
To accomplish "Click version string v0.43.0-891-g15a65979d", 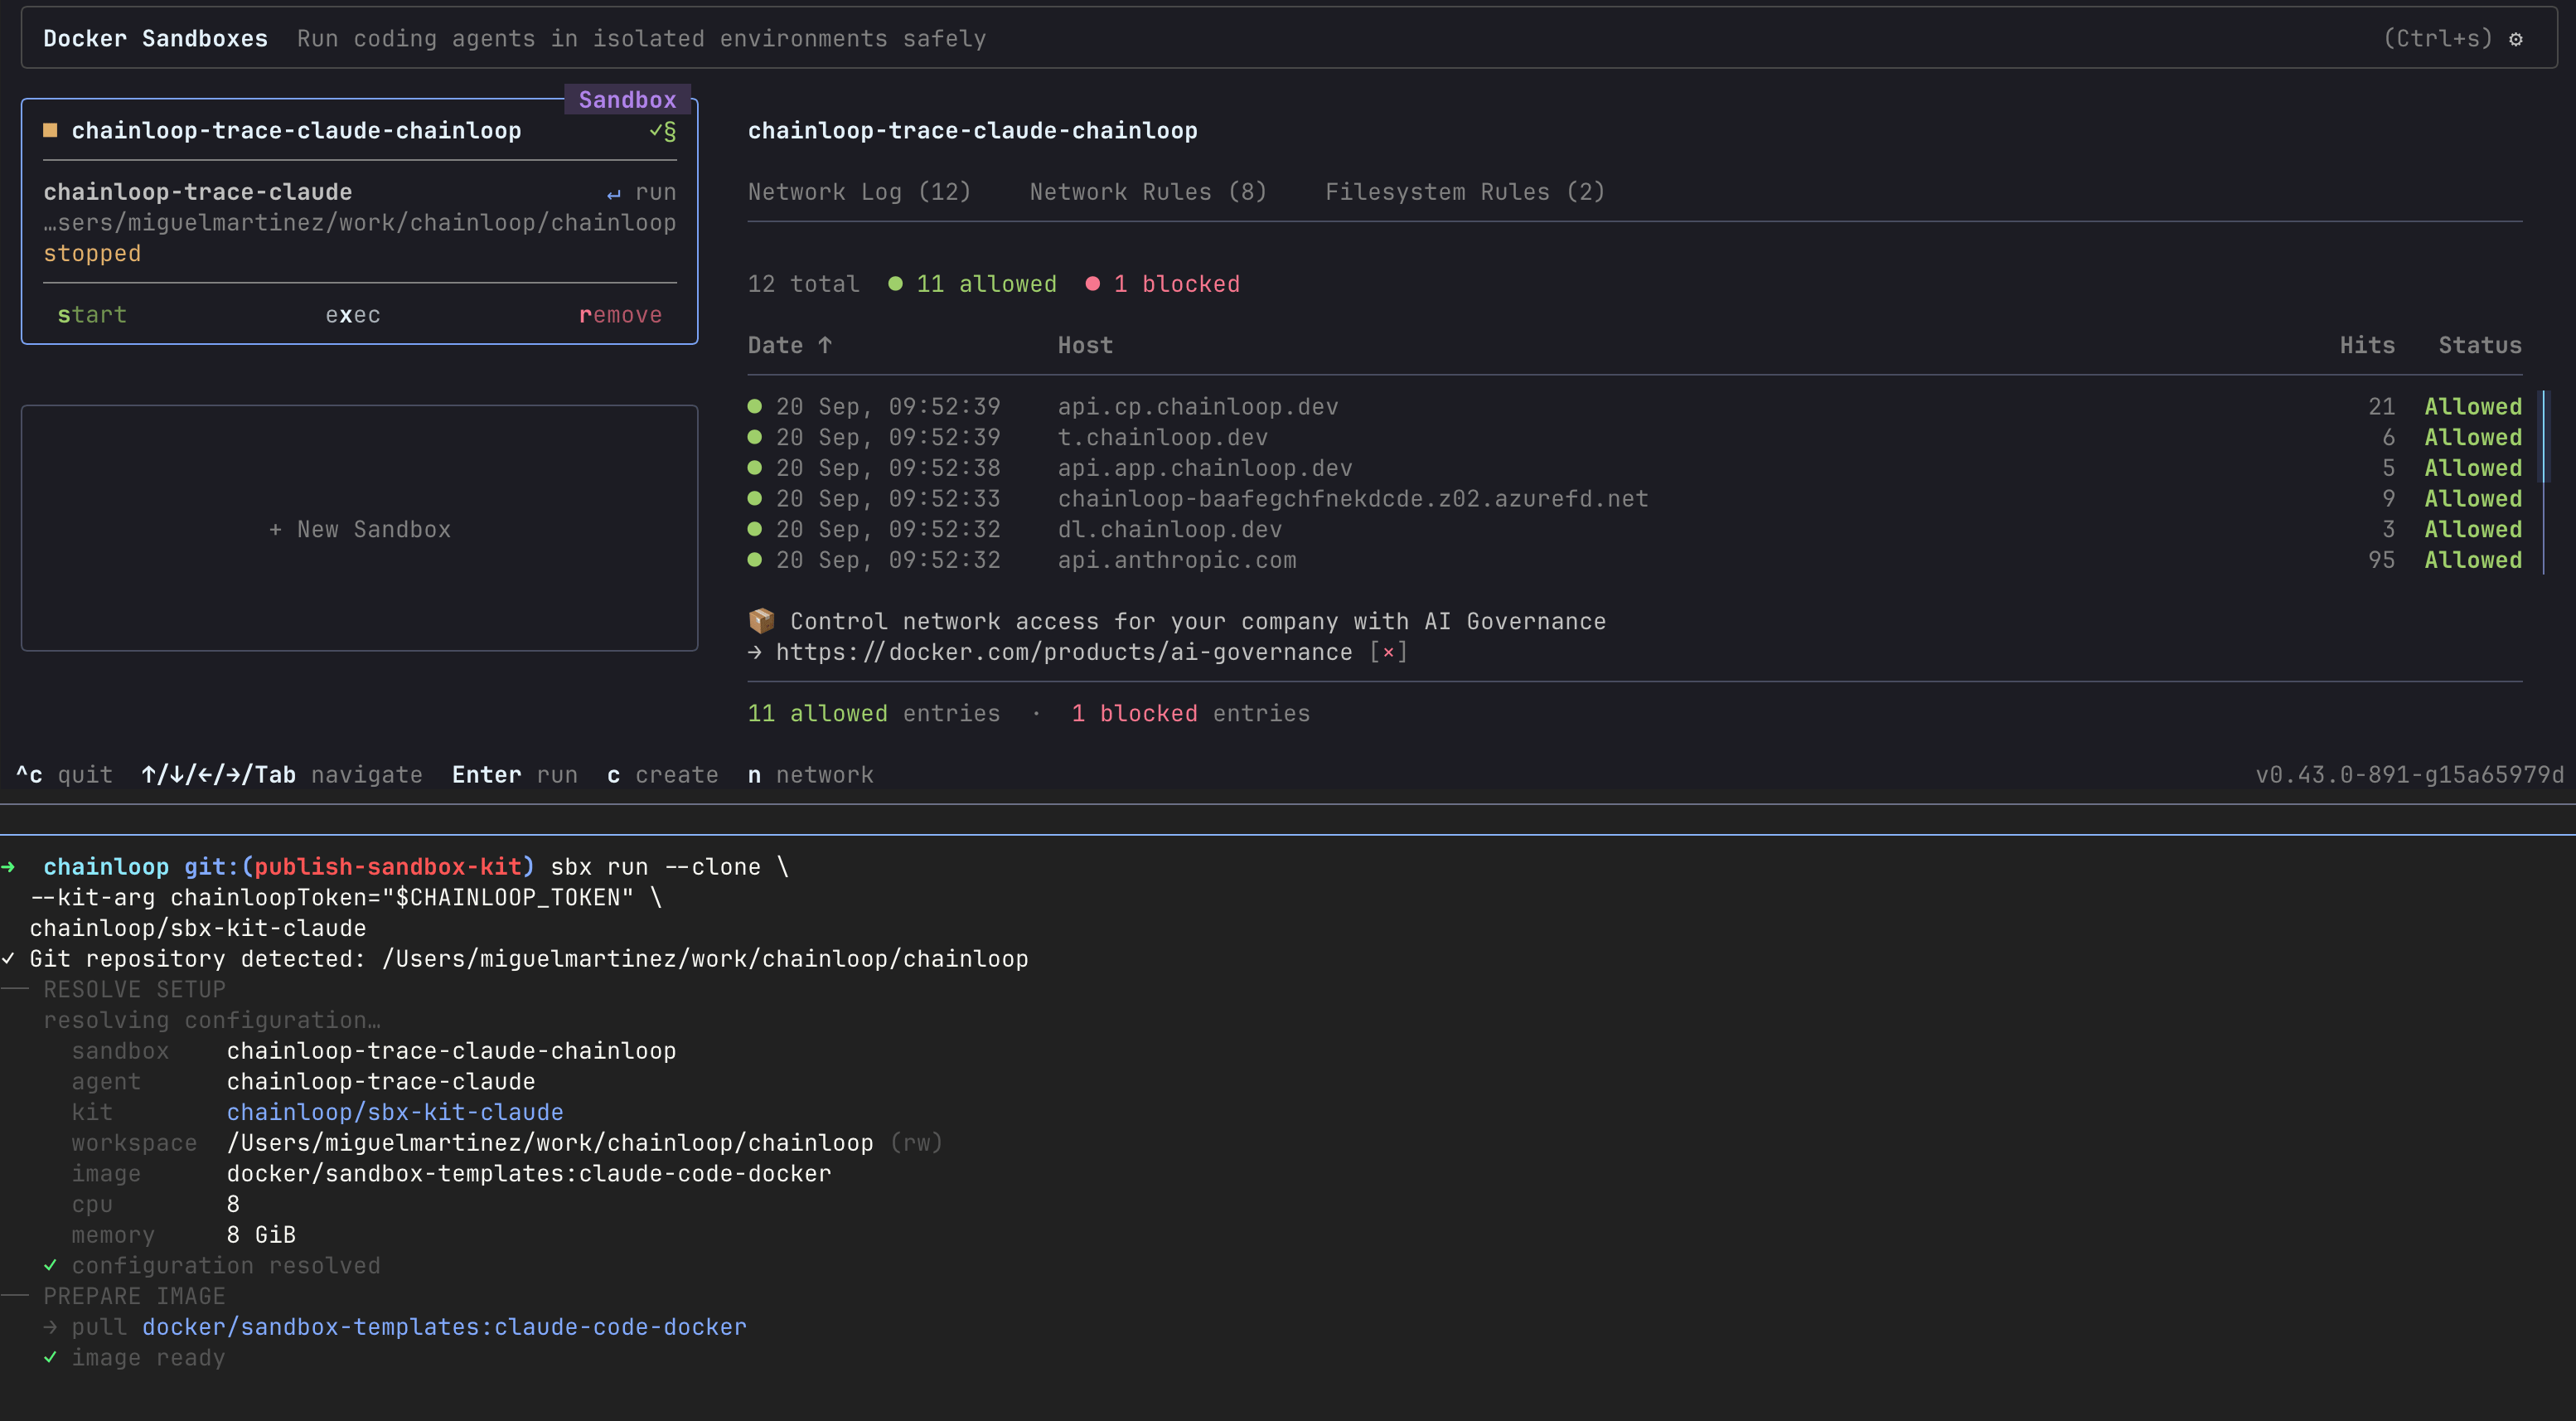I will [2409, 775].
